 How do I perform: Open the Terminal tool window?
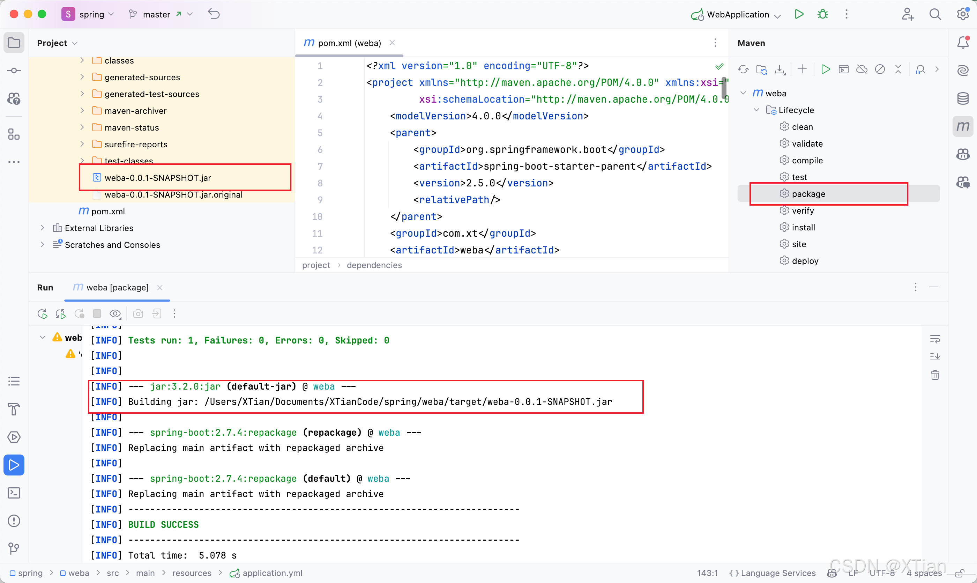[x=14, y=493]
